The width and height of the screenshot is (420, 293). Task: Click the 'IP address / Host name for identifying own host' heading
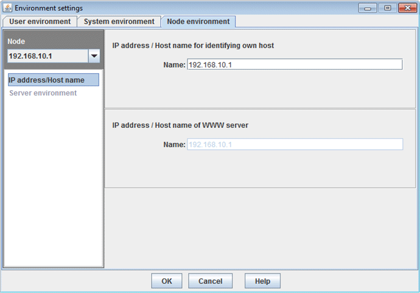pos(193,46)
